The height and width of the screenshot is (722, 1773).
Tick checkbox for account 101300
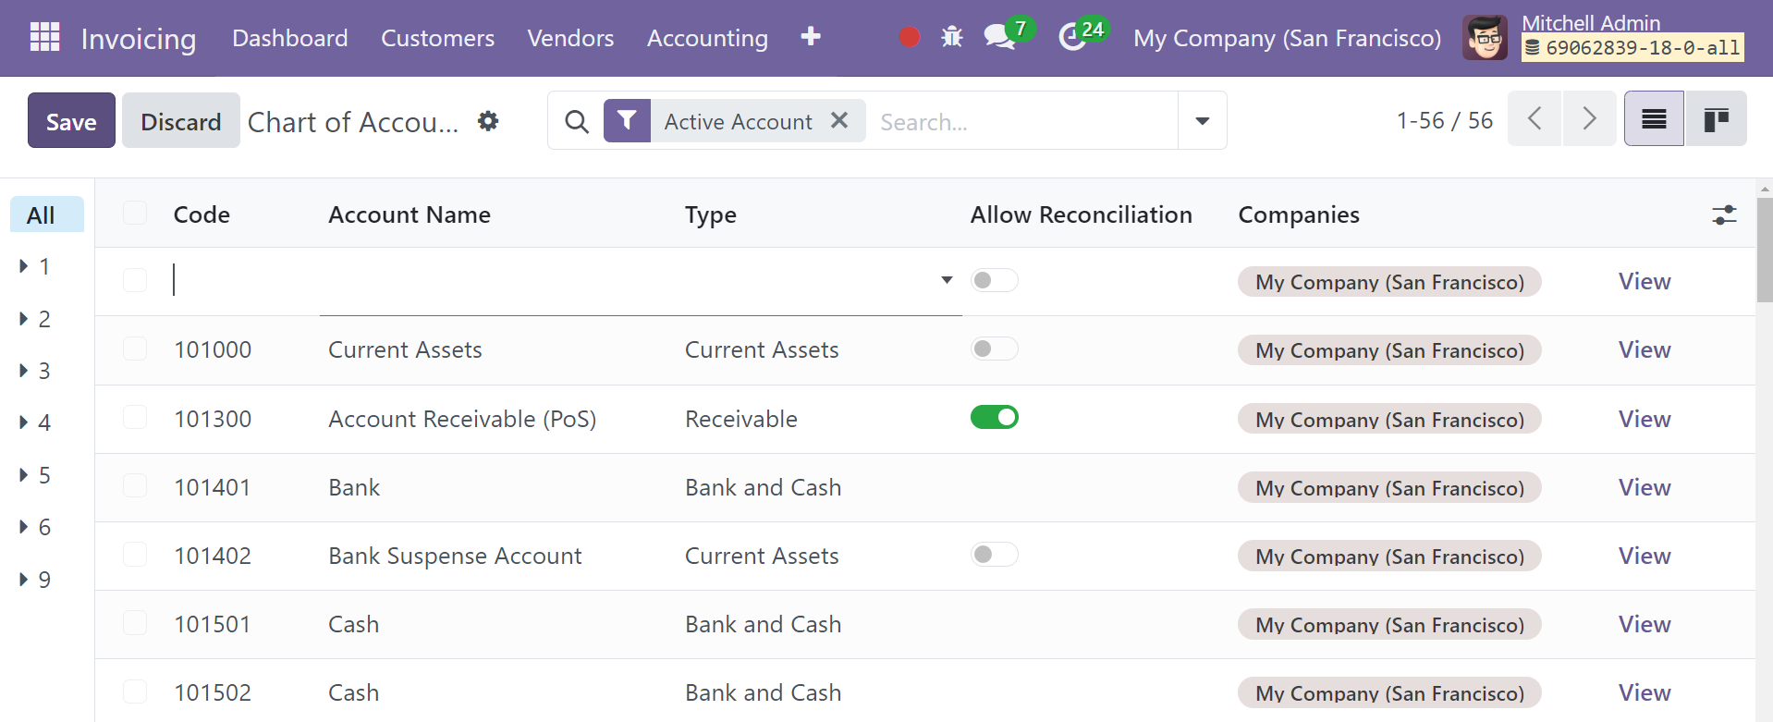click(x=135, y=418)
